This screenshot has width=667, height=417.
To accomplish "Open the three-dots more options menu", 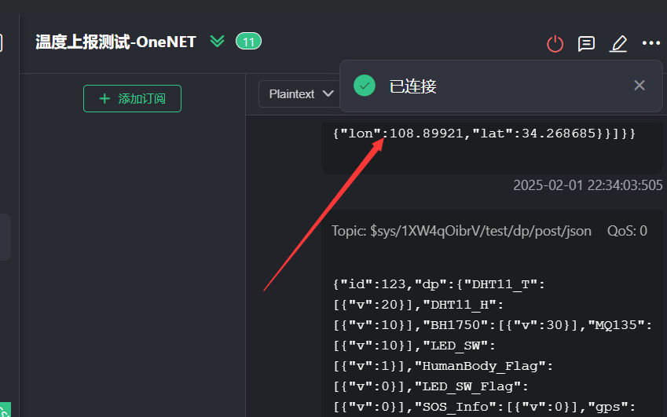I will coord(651,44).
